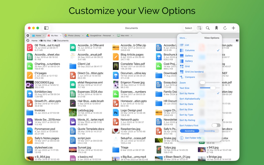Screen dimensions: 264x165
Task: Select the Logo Design.psd Photoshop icon
Action: 116,112
